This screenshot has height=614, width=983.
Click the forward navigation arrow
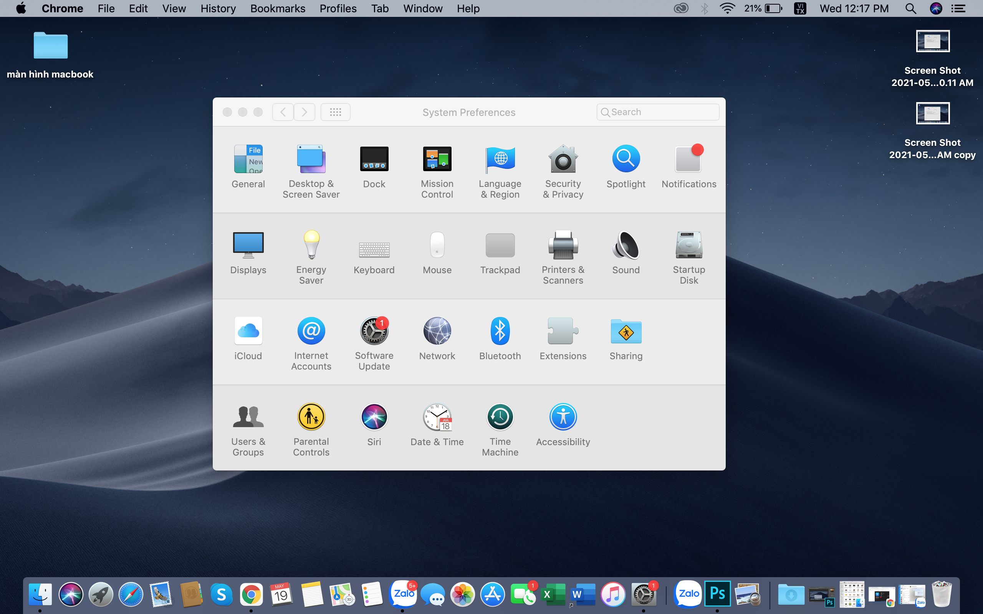[x=304, y=112]
